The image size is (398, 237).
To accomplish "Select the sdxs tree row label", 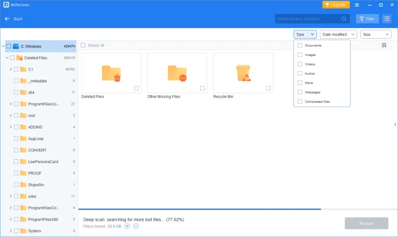I will (32, 196).
